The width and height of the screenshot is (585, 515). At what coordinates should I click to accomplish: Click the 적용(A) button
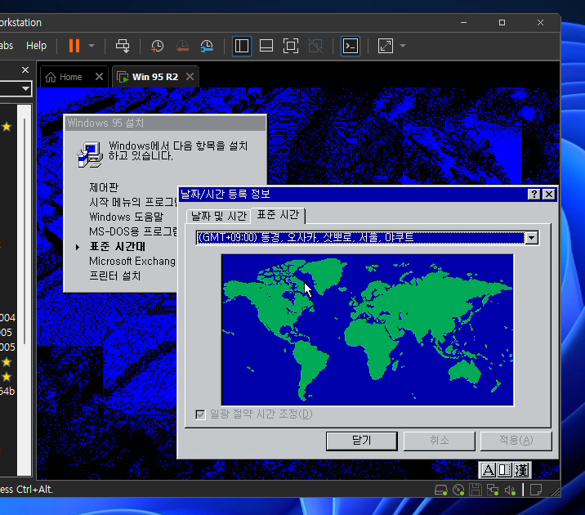tap(516, 441)
